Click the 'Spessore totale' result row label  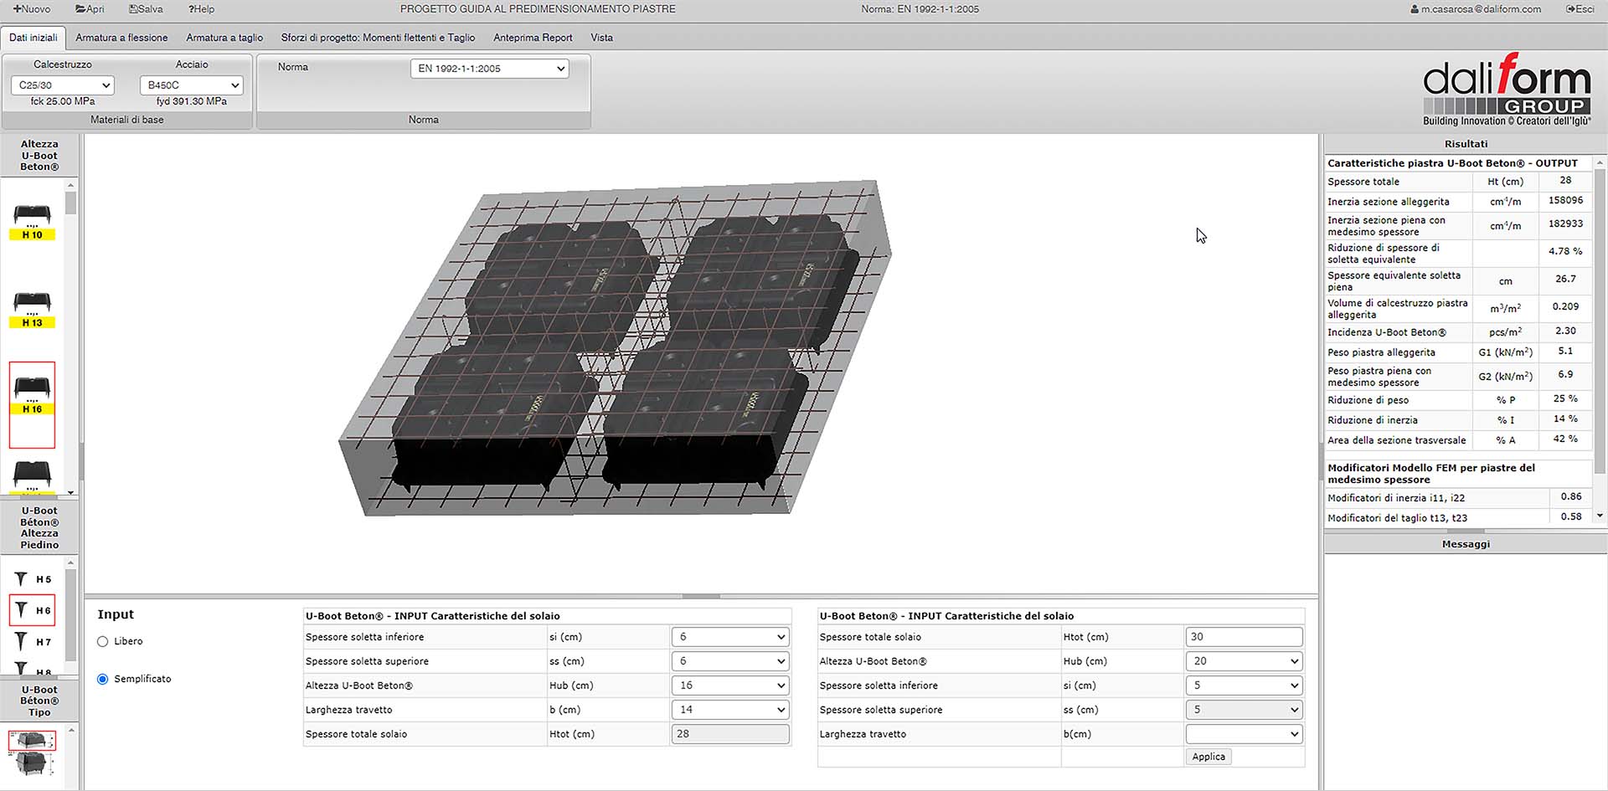pyautogui.click(x=1363, y=182)
